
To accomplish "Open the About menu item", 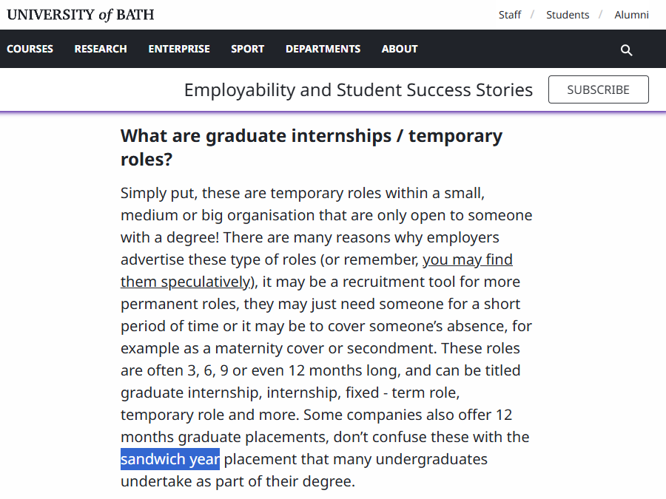I will tap(400, 49).
